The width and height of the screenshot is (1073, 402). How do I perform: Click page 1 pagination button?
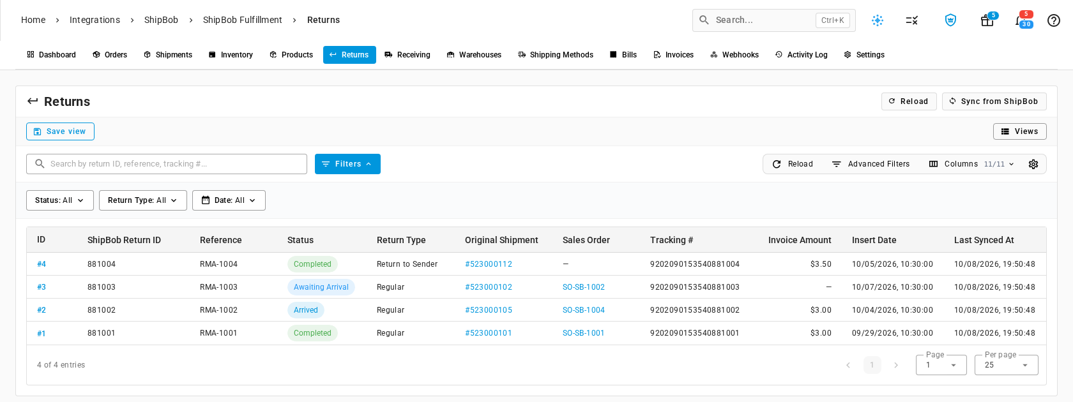(x=872, y=365)
